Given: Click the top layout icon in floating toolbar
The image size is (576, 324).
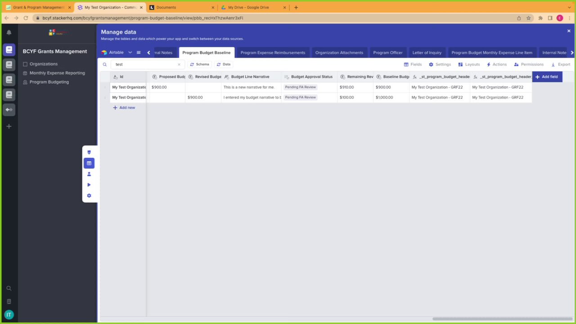Looking at the screenshot, I should [x=89, y=153].
